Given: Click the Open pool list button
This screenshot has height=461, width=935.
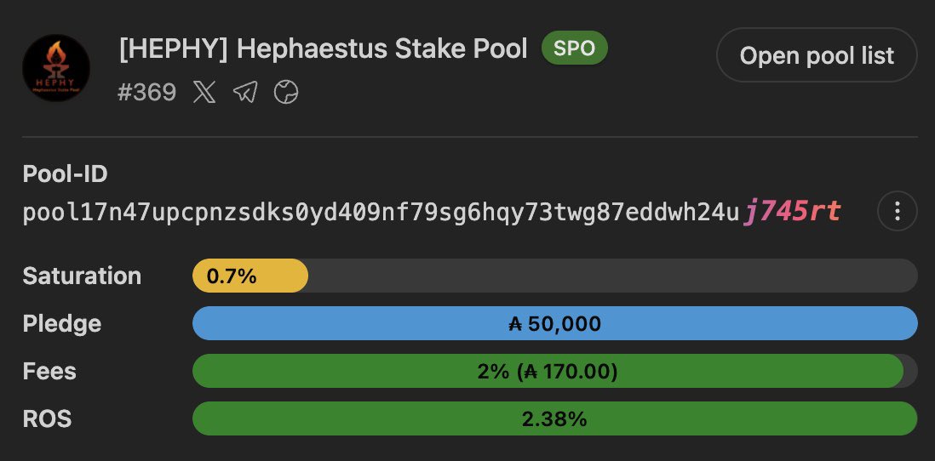Looking at the screenshot, I should pyautogui.click(x=817, y=55).
